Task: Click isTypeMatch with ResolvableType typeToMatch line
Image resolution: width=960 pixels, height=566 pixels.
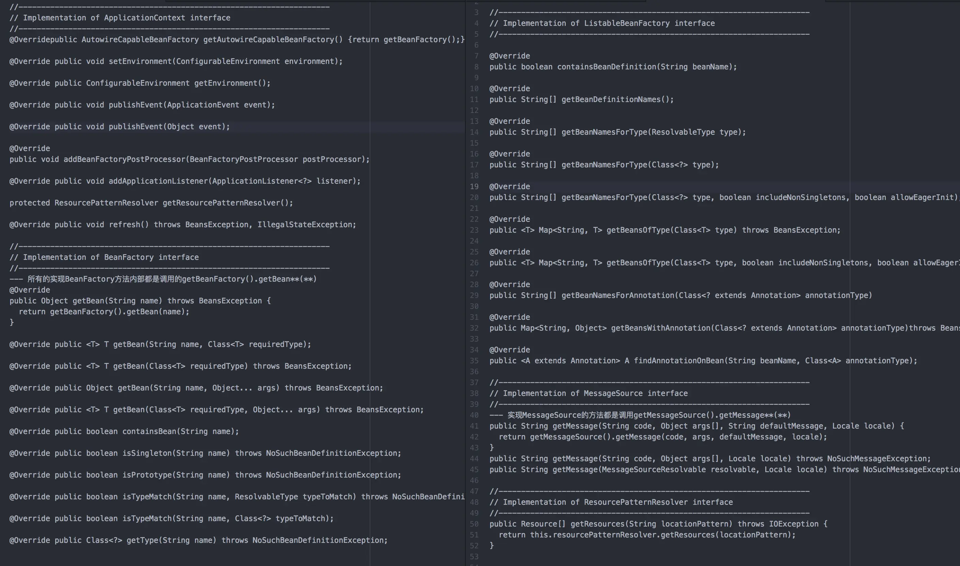Action: [237, 496]
